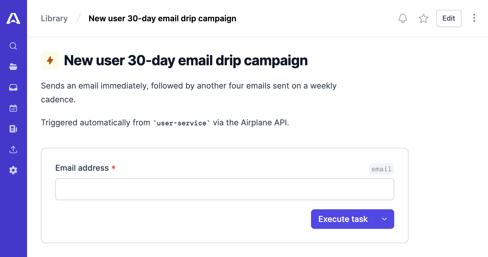Image resolution: width=488 pixels, height=257 pixels.
Task: Open the Library folder icon in sidebar
Action: coord(13,67)
